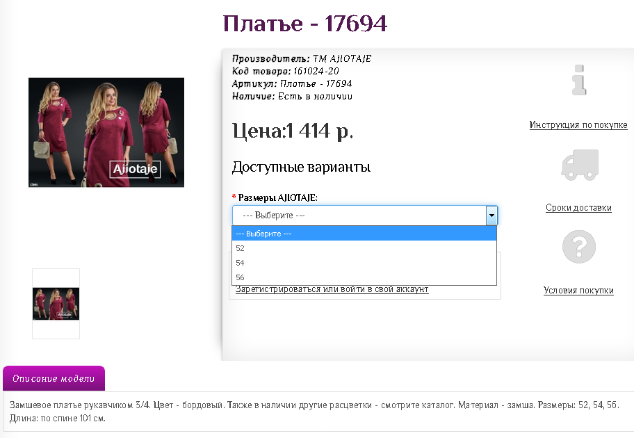634x438 pixels.
Task: Open the Сроки доставки link
Action: (578, 208)
